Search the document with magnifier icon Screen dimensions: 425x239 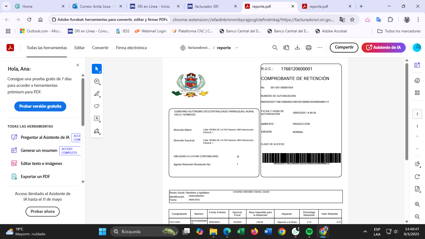pyautogui.click(x=275, y=48)
